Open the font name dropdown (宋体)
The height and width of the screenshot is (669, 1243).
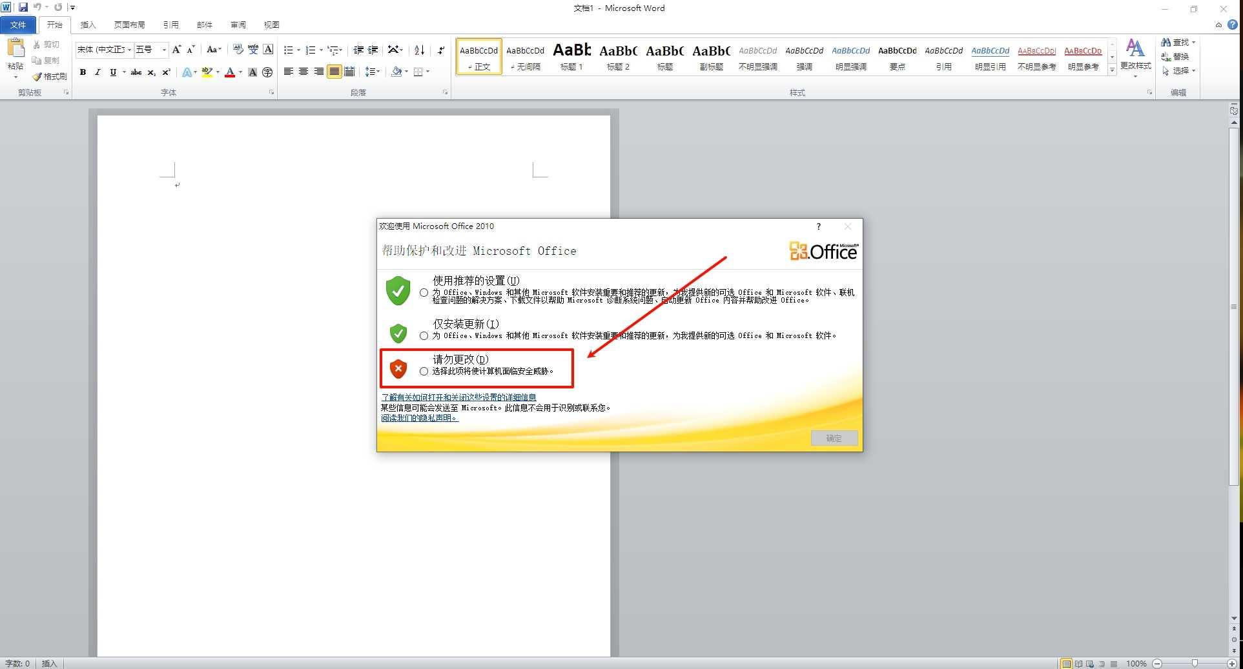tap(129, 50)
